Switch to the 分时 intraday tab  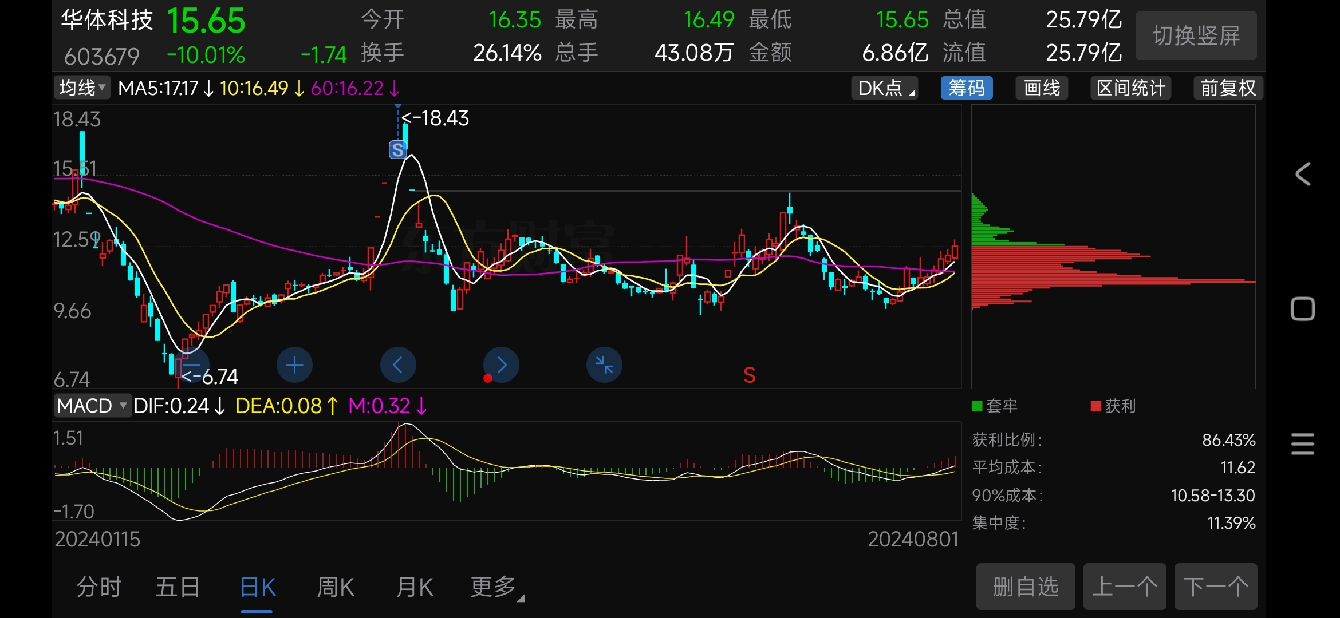[x=99, y=587]
